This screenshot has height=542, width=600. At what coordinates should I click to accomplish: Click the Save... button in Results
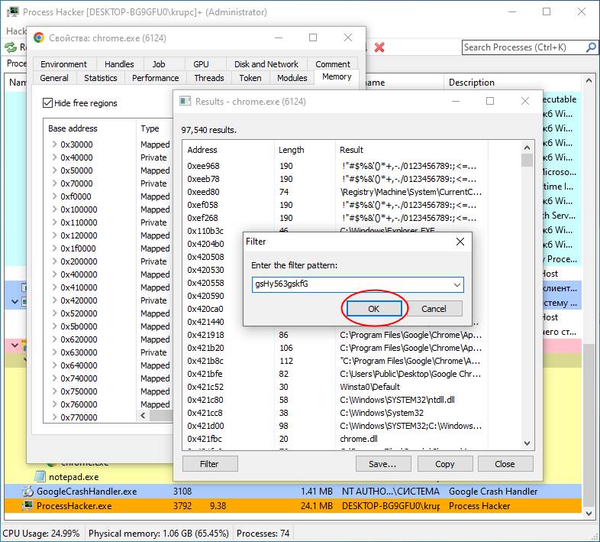point(383,464)
